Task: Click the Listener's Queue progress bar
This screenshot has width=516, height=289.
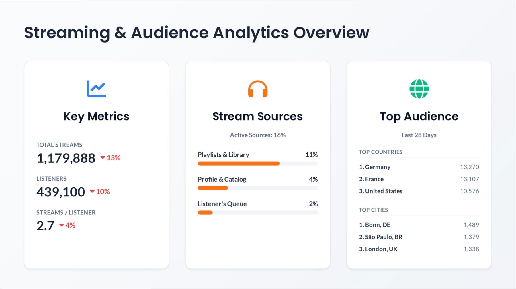Action: click(x=258, y=213)
